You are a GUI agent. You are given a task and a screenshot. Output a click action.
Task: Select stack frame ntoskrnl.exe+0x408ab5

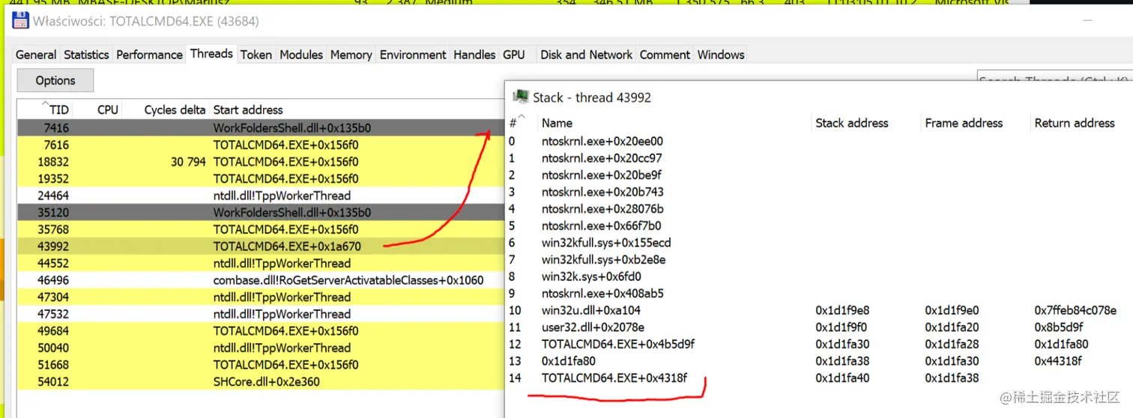(819, 293)
